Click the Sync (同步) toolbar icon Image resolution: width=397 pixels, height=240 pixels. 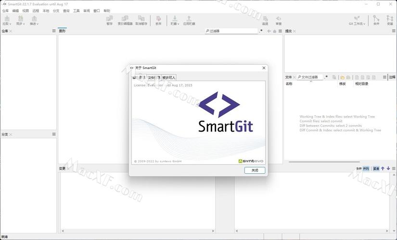(21, 20)
